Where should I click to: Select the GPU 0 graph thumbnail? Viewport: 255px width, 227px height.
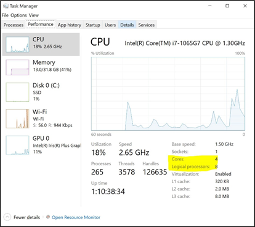pos(17,145)
